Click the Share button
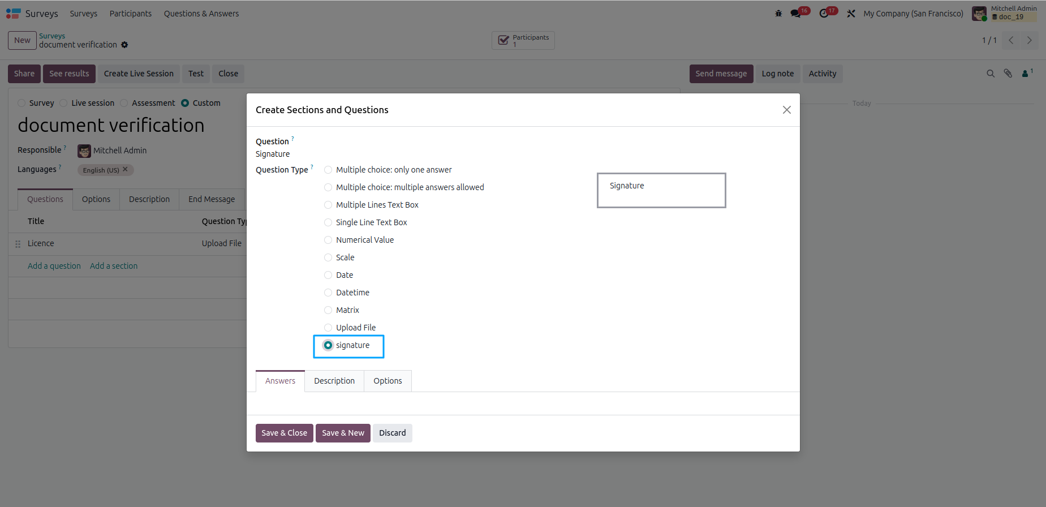Image resolution: width=1046 pixels, height=507 pixels. point(24,74)
